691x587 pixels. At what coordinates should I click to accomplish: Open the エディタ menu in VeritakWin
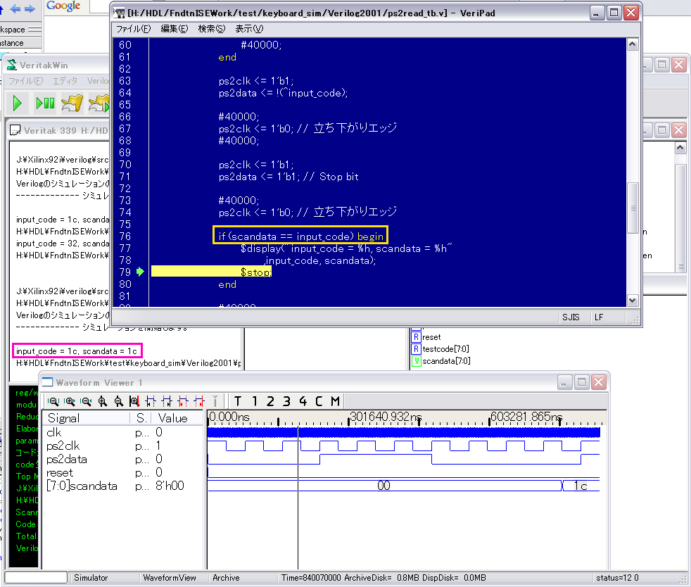(x=65, y=81)
